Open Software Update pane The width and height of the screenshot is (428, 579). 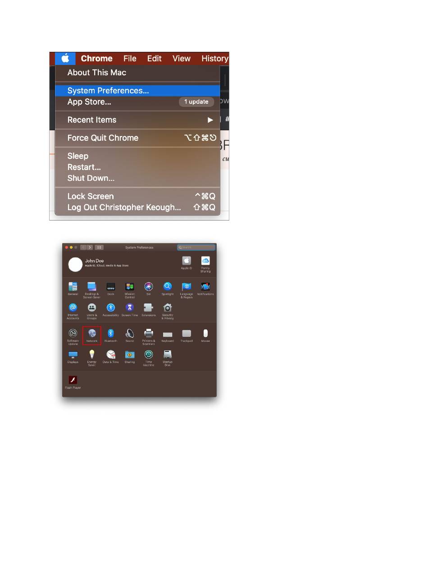coord(73,337)
